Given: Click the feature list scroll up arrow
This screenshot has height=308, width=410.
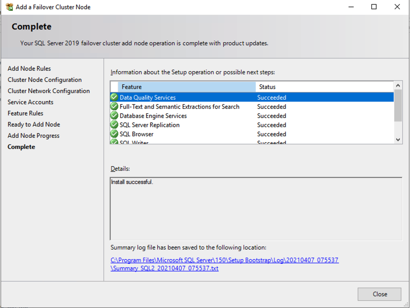Looking at the screenshot, I should point(398,85).
